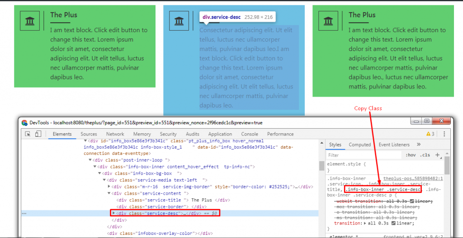The width and height of the screenshot is (463, 238).
Task: Open the theplus-pos stylesheet source link
Action: click(x=413, y=179)
